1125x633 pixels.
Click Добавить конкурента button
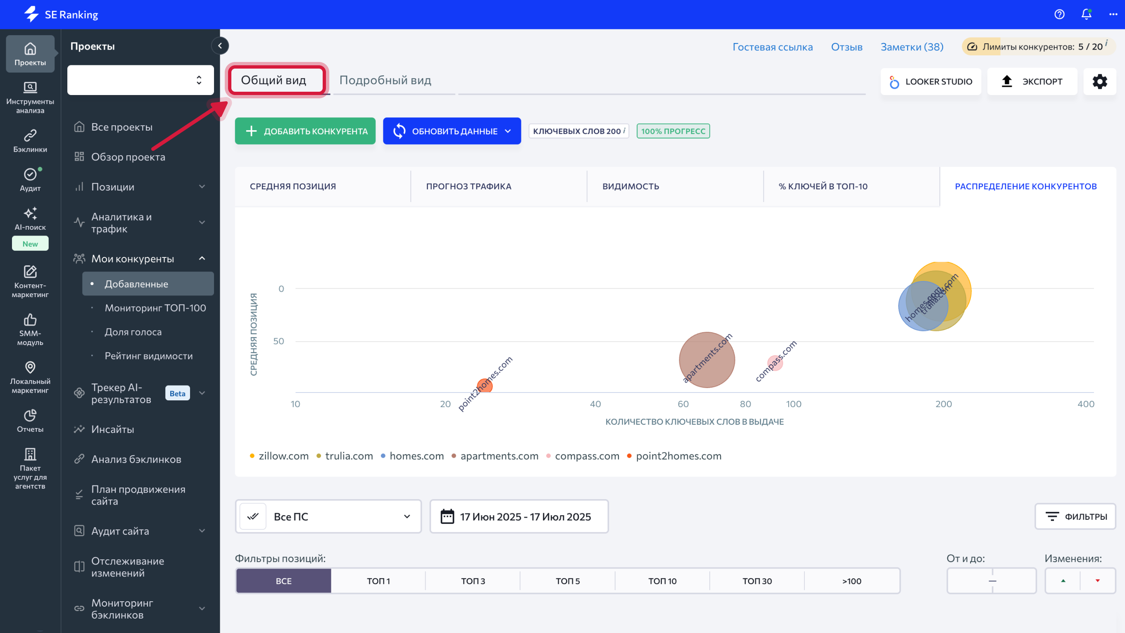click(x=305, y=131)
